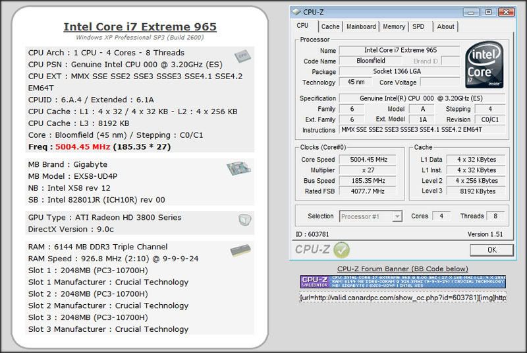
Task: Click the Level 3 8192 KBytes value
Action: pos(477,191)
